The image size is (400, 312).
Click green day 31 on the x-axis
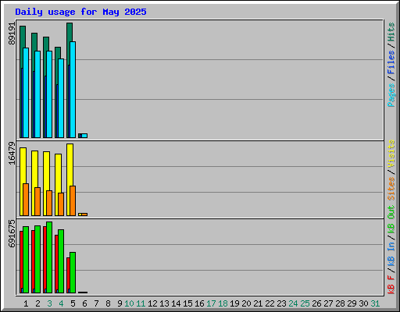click(375, 303)
